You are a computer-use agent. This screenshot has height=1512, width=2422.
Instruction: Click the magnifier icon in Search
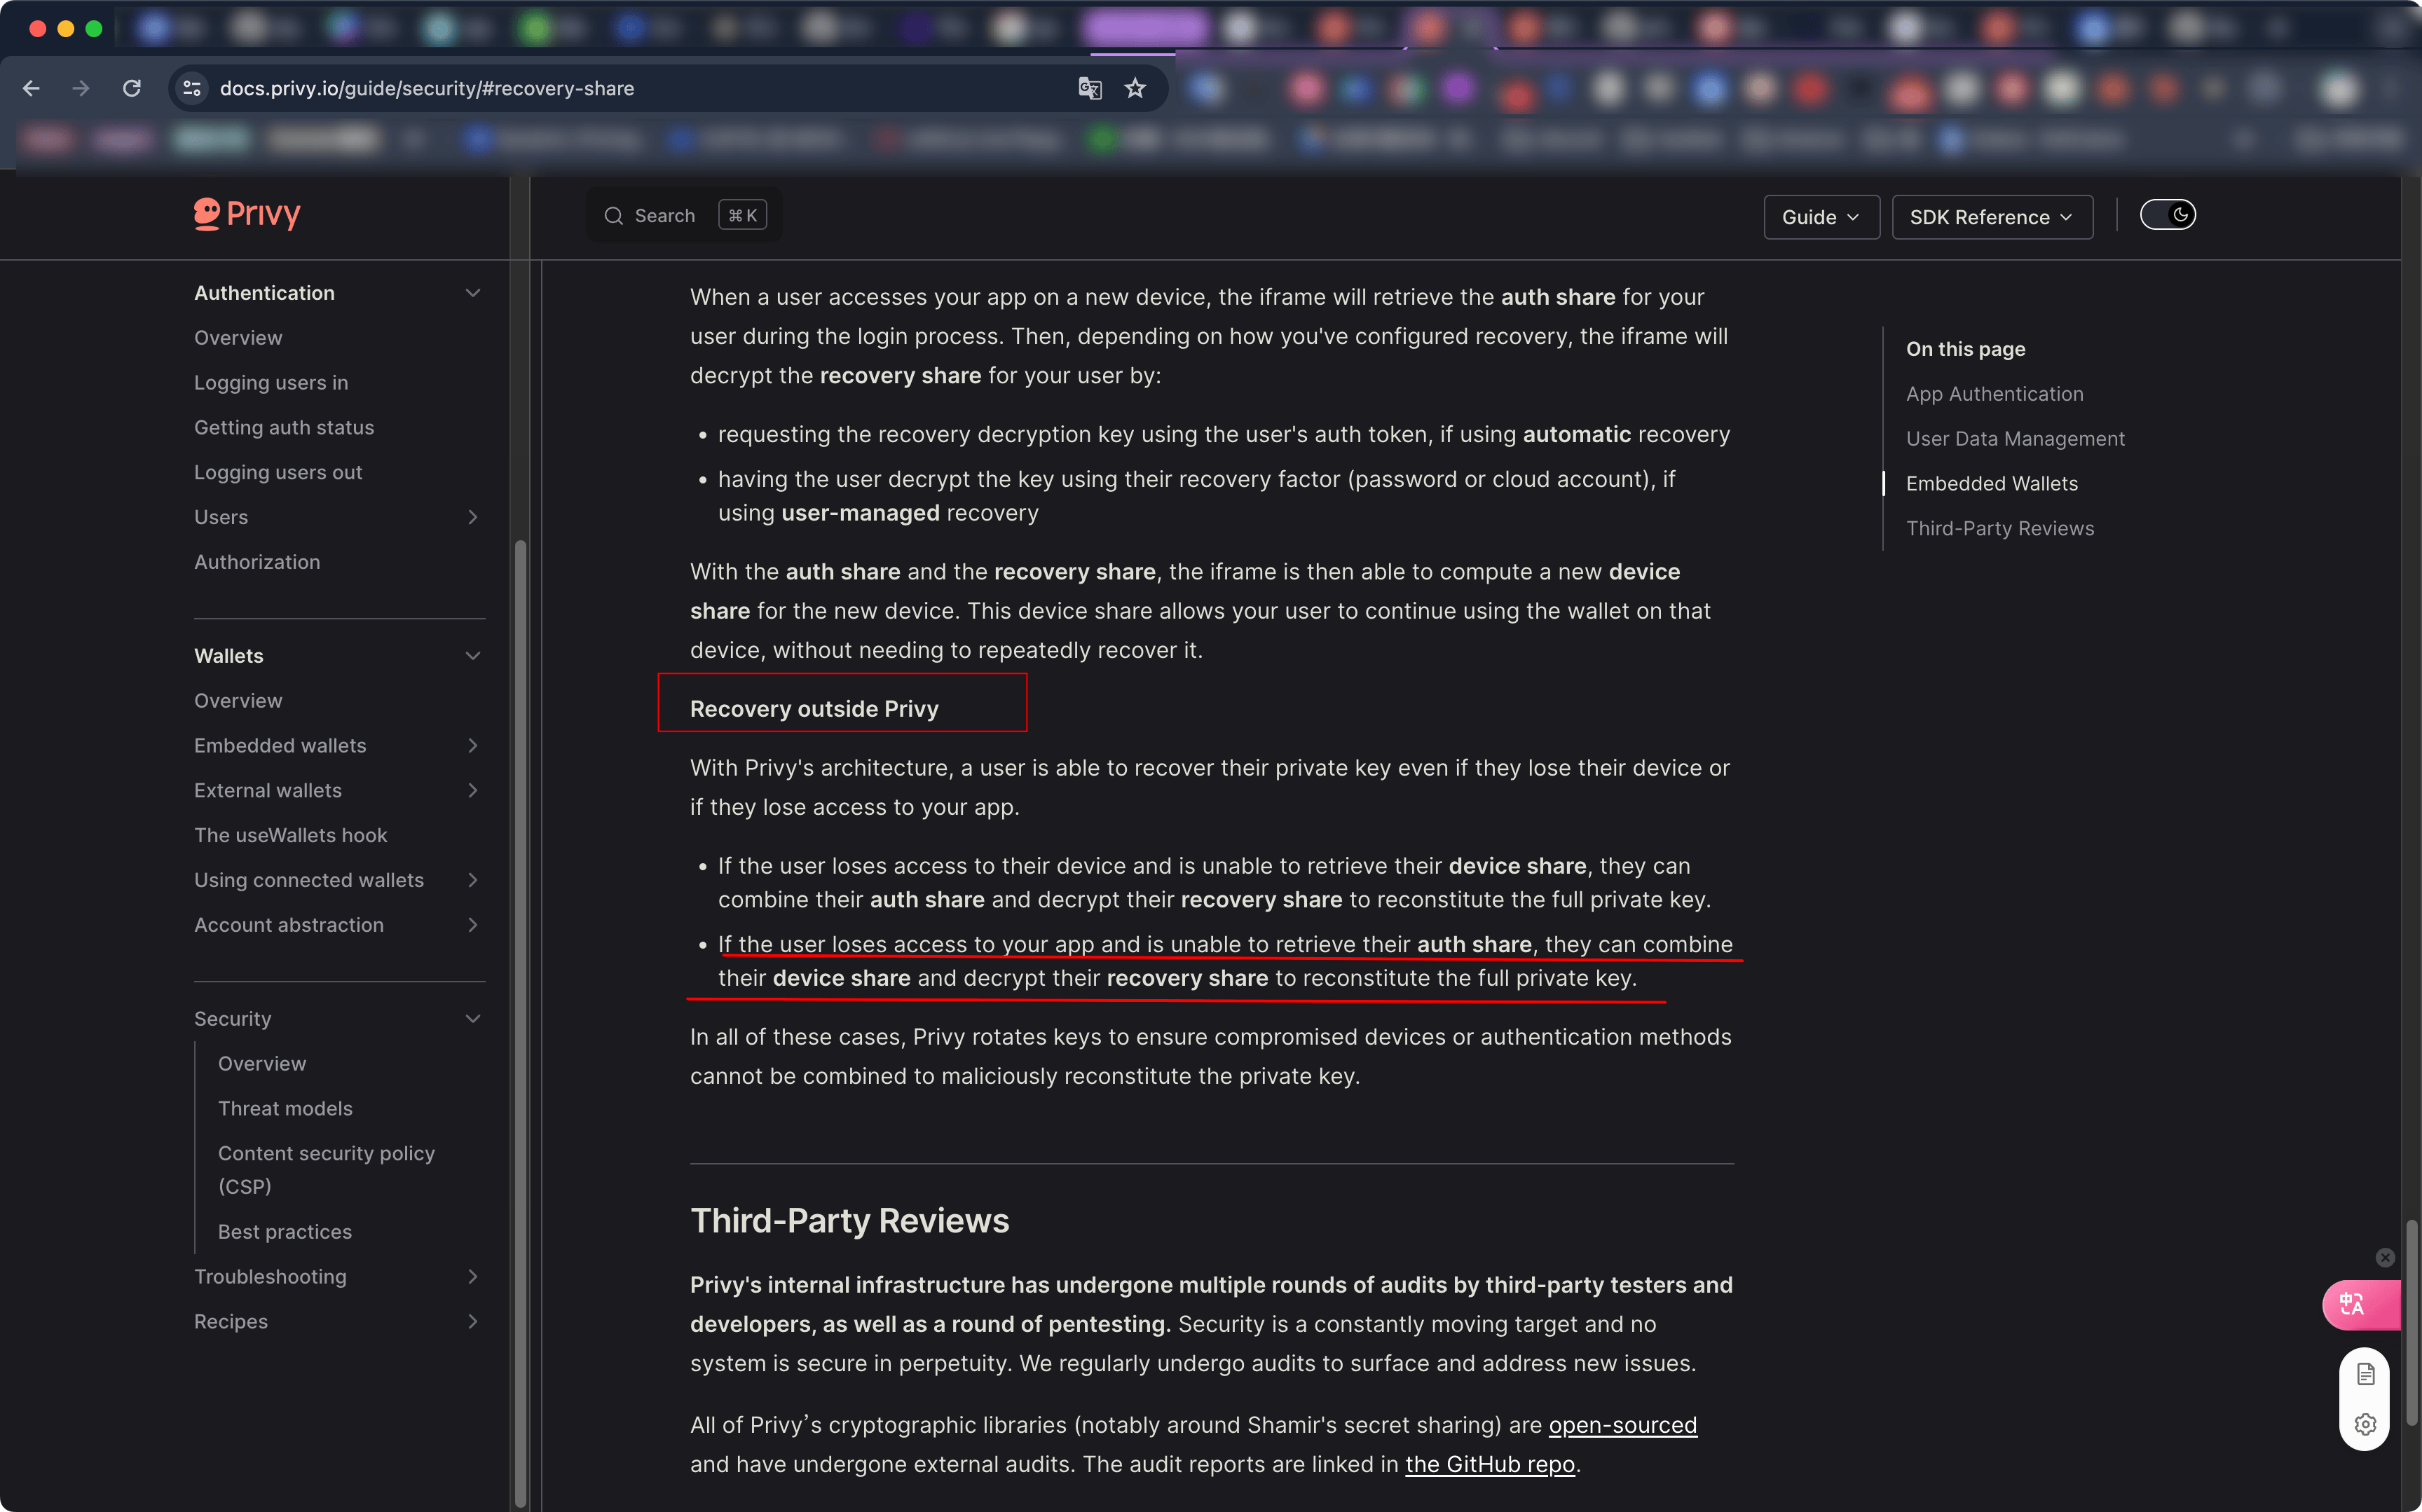(x=614, y=216)
